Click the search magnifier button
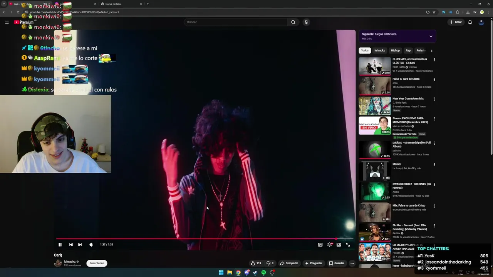The width and height of the screenshot is (493, 277). [x=293, y=22]
